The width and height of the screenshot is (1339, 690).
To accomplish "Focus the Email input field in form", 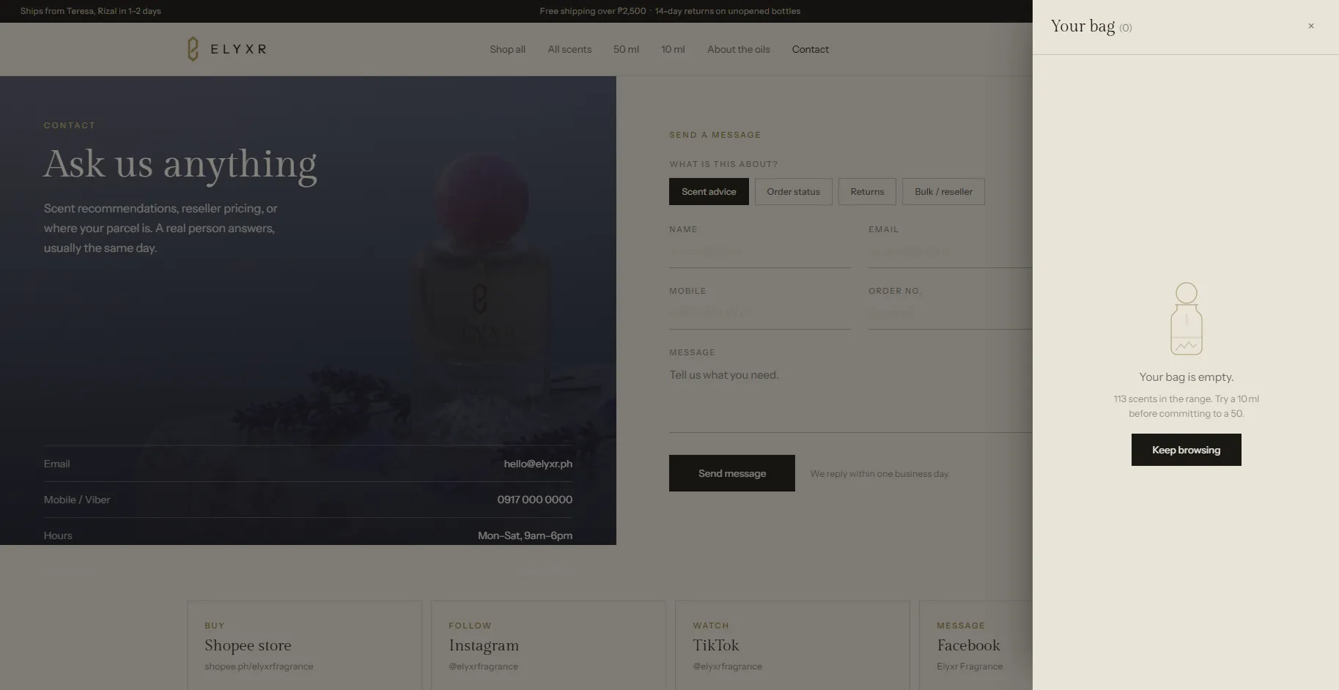I will pyautogui.click(x=950, y=252).
